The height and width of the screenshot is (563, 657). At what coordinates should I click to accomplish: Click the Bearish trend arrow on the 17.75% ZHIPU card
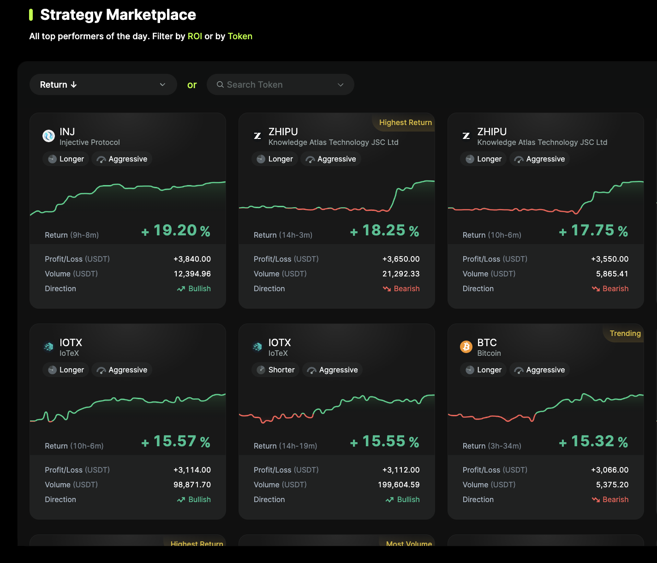pyautogui.click(x=596, y=289)
